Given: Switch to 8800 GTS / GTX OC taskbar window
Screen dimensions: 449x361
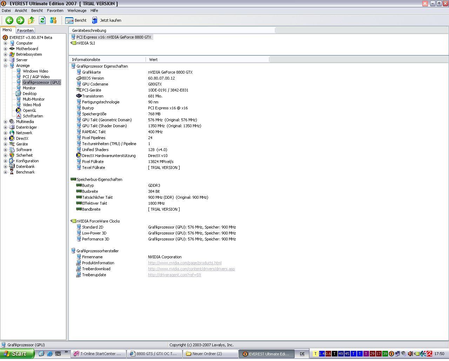Looking at the screenshot, I should (155, 354).
